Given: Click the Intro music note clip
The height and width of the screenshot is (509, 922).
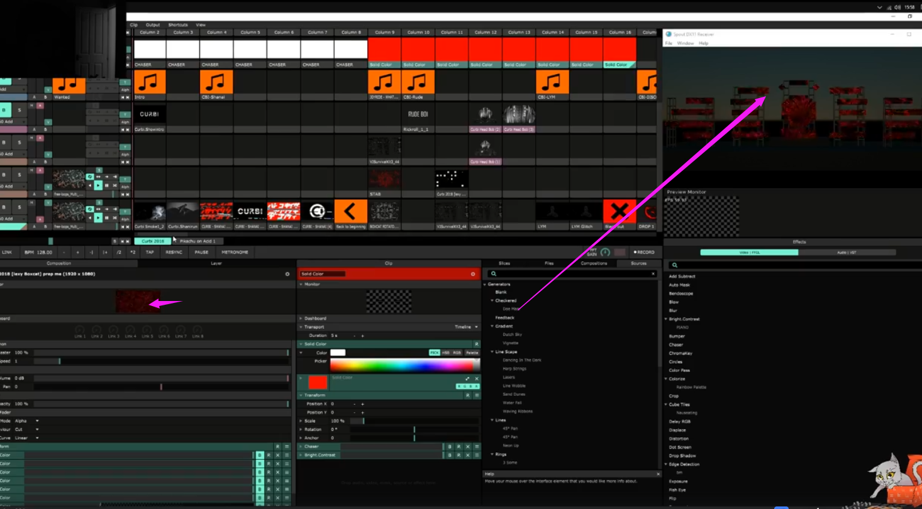Looking at the screenshot, I should click(150, 82).
